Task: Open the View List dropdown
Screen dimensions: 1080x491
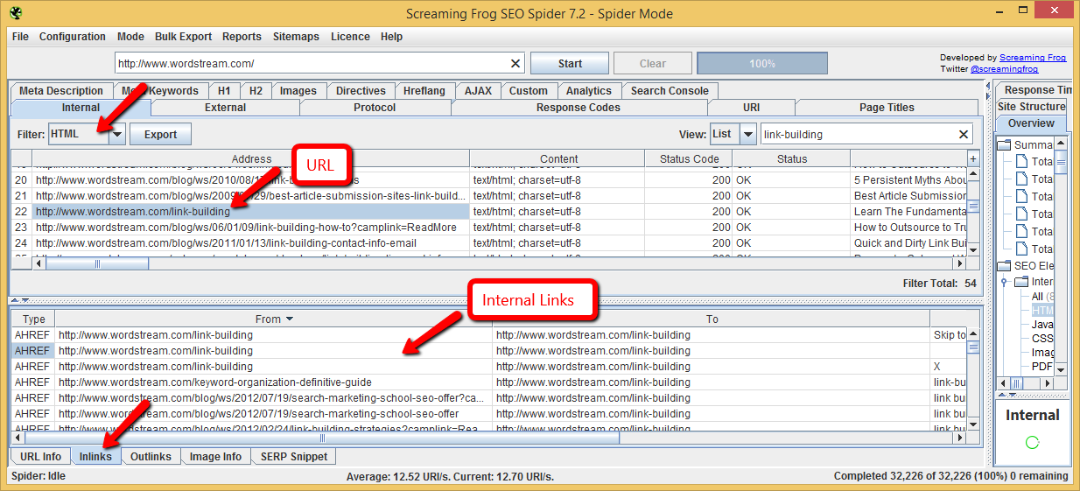Action: (747, 134)
